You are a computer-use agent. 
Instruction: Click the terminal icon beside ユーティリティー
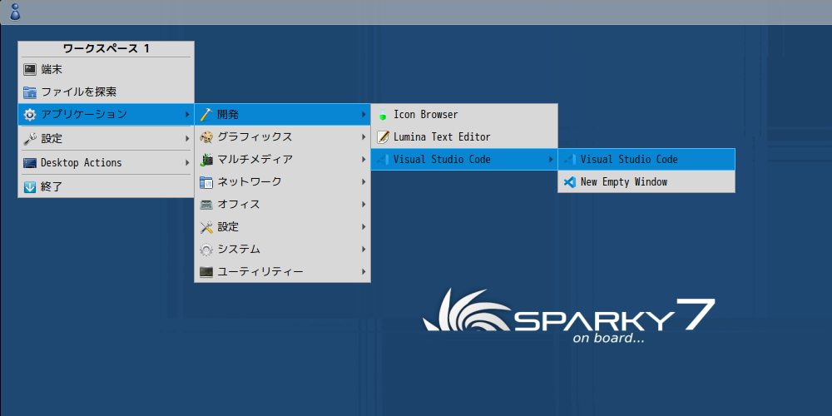click(x=206, y=272)
